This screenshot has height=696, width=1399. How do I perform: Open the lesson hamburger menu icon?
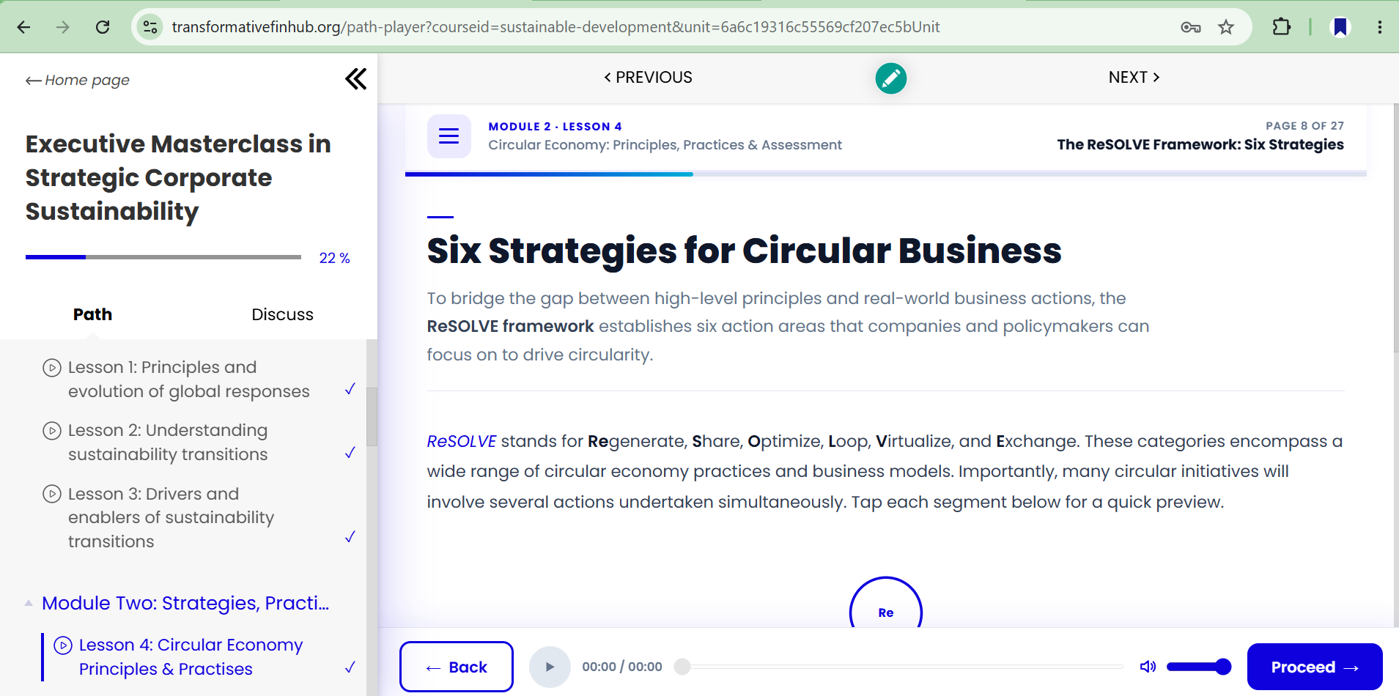point(449,136)
